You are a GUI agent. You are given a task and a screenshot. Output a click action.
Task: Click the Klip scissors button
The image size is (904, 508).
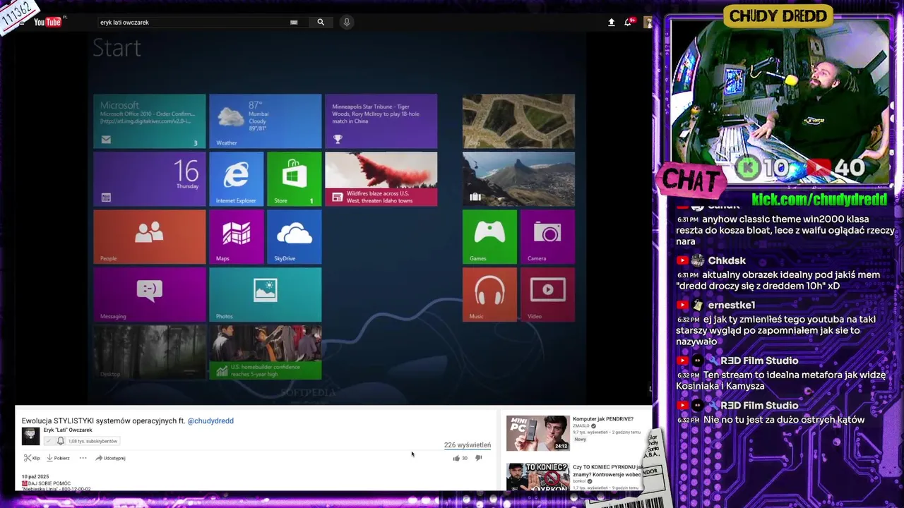32,458
